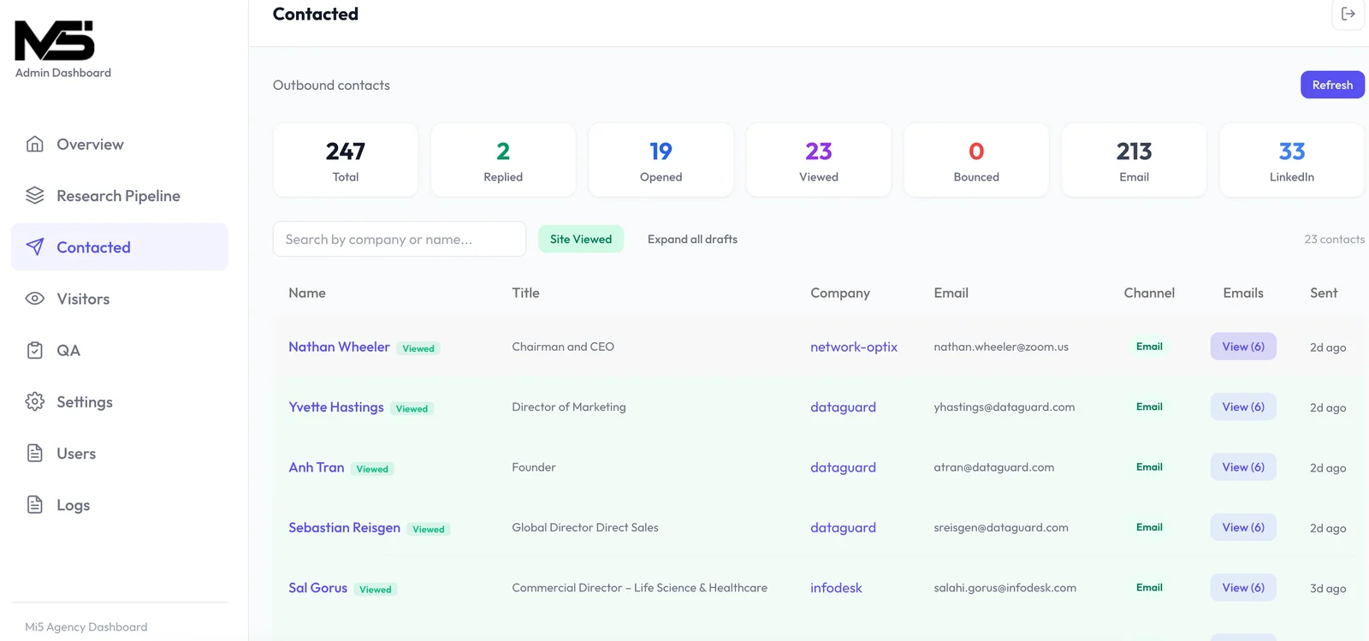The height and width of the screenshot is (641, 1369).
Task: Click View (6) for Anh Tran
Action: pos(1243,467)
